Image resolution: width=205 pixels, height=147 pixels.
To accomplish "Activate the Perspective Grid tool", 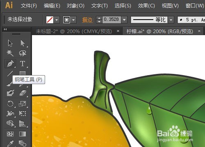I will click(x=23, y=123).
